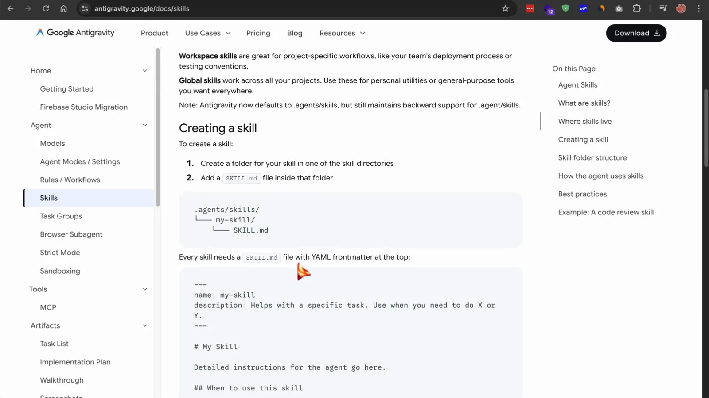
Task: Click the Creating a skill heading
Action: [x=218, y=128]
